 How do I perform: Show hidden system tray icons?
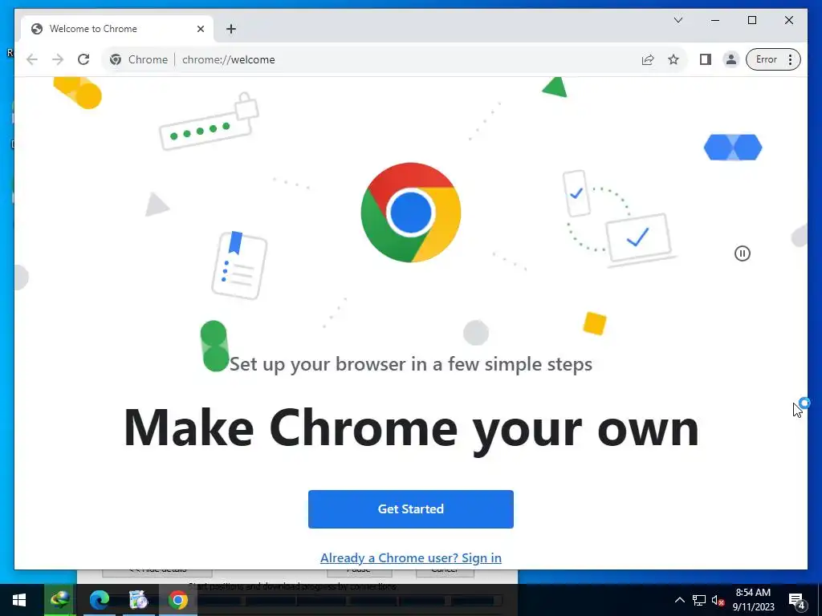pyautogui.click(x=679, y=600)
